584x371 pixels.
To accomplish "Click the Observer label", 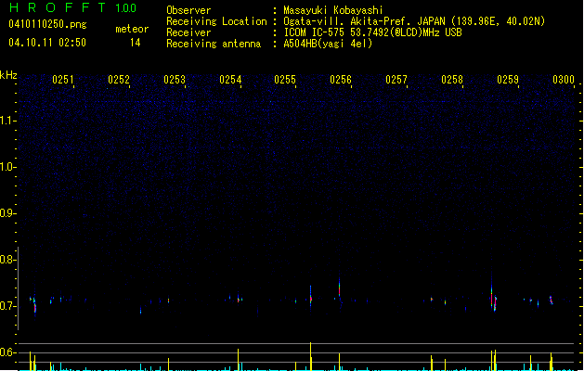I will tap(188, 10).
